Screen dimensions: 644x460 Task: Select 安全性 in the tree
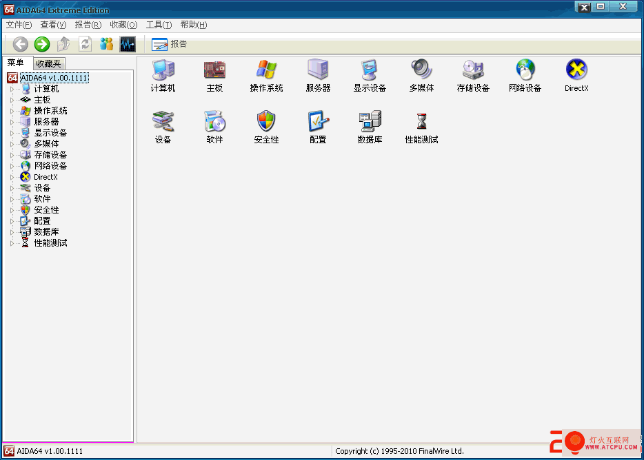(46, 210)
